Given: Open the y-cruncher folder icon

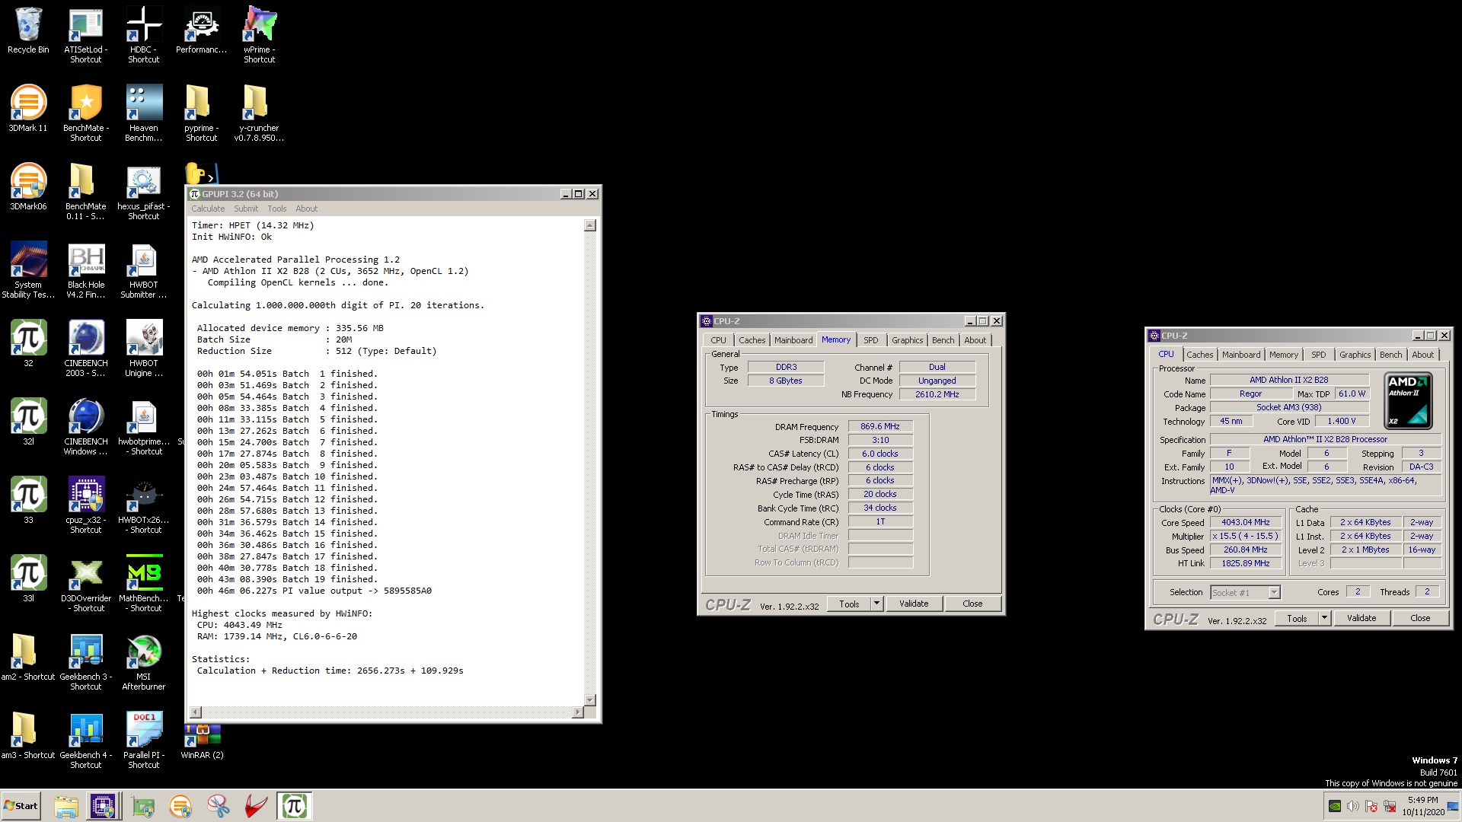Looking at the screenshot, I should (x=259, y=113).
